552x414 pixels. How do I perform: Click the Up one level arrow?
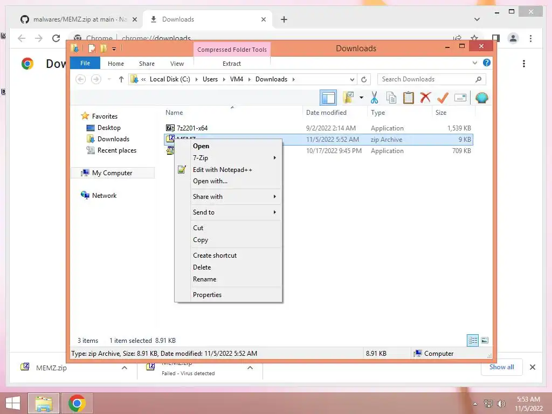point(121,79)
